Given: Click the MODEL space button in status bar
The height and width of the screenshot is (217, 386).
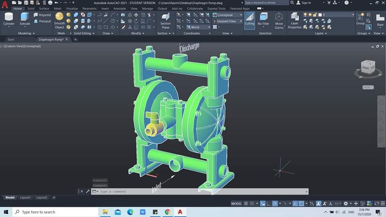Looking at the screenshot, I should (236, 203).
